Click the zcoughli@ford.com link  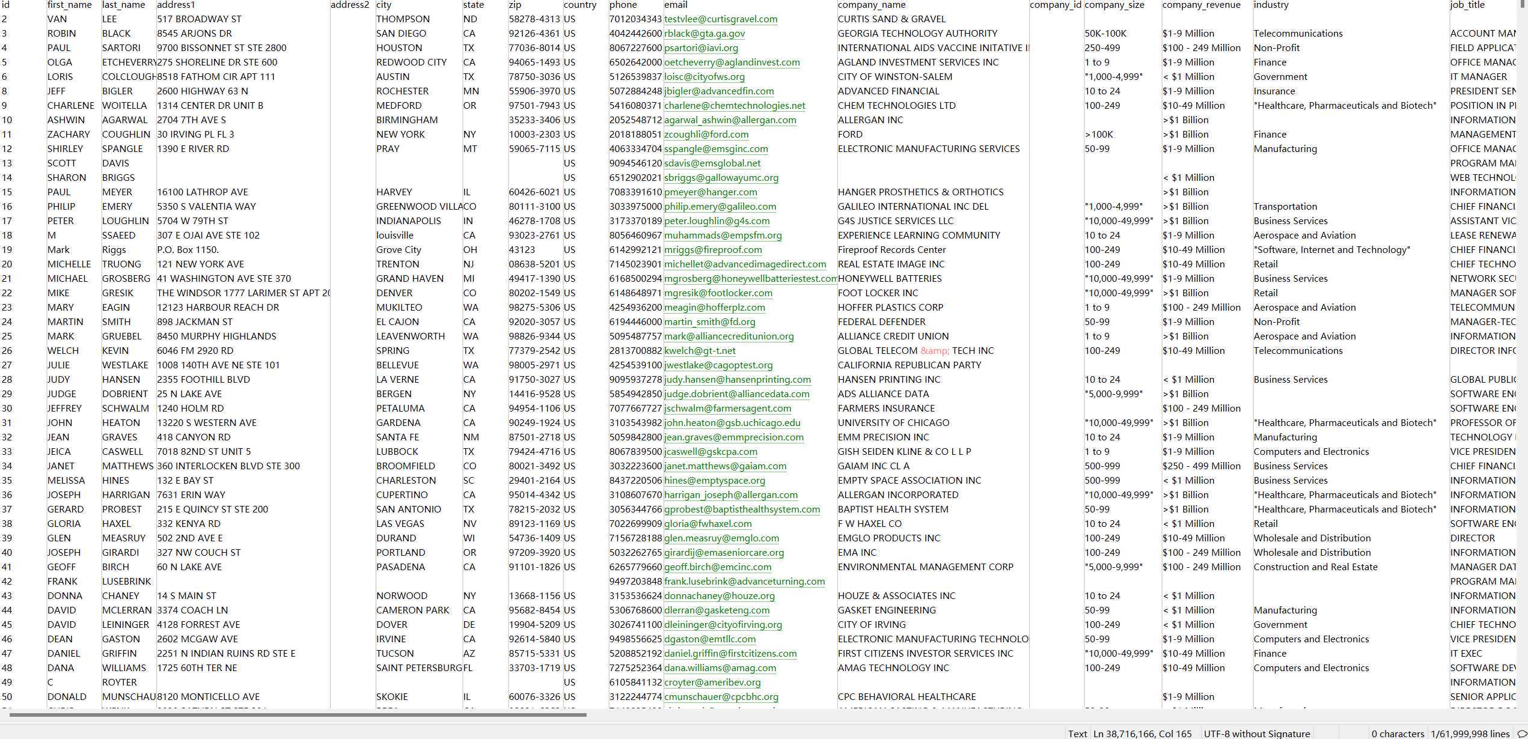[x=706, y=135]
